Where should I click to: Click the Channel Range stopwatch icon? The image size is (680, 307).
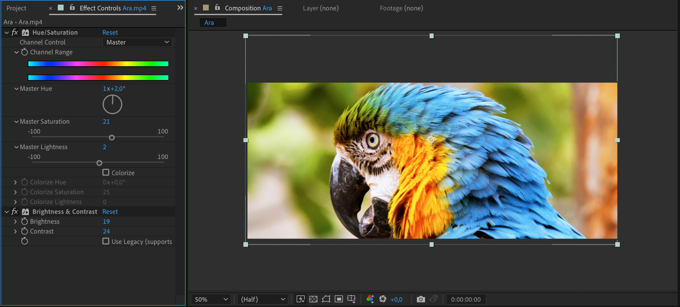coord(25,52)
